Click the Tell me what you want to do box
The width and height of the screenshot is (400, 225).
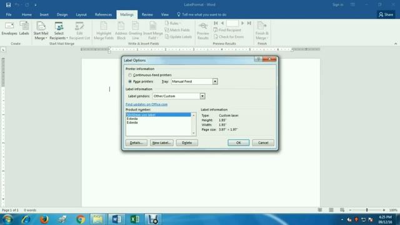202,14
